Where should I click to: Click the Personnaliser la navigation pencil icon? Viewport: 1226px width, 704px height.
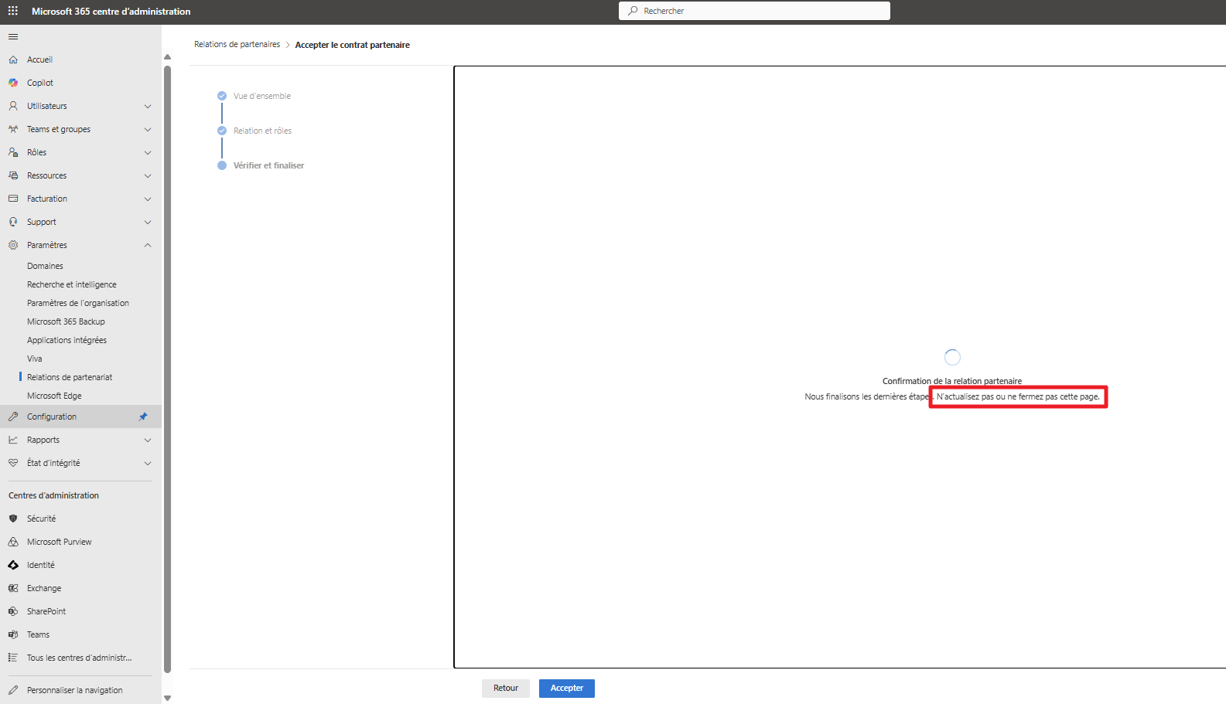(x=13, y=690)
